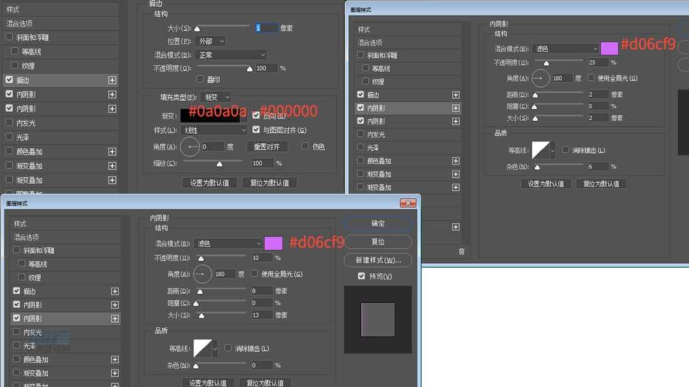Enable 光泽 in background 内阴影 dialog
Screen dimensions: 689x387
[361, 148]
